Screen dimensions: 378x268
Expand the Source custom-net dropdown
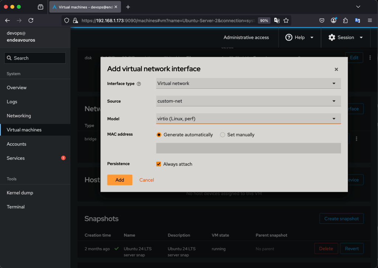coord(248,101)
